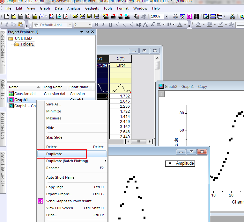Open the Smart Hint Log side tab
Image resolution: width=244 pixels, height=222 pixels.
(3, 172)
